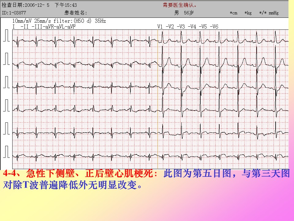Image resolution: width=294 pixels, height=221 pixels.
Task: Click the blue caption line 对除T波普遍降低外无明显改变
Action: [x=70, y=185]
